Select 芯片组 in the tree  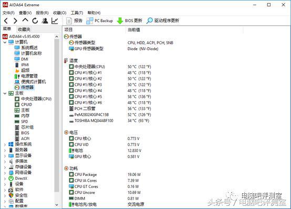pos(24,127)
